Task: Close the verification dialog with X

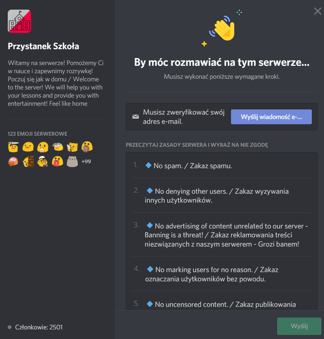Action: [317, 11]
